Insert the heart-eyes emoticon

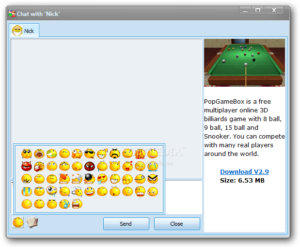coord(102,179)
